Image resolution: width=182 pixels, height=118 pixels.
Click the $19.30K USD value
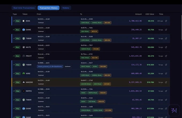[150, 65]
